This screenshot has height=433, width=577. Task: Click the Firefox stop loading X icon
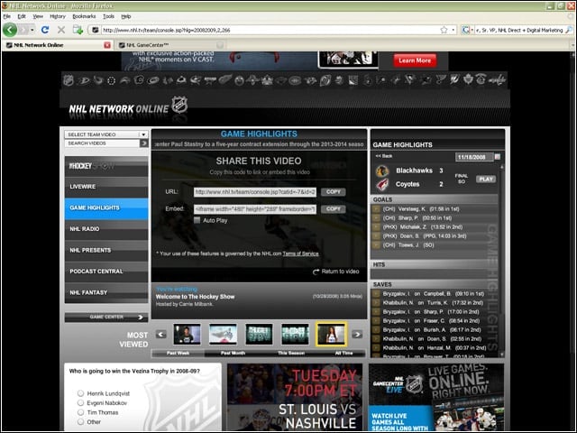coord(61,30)
